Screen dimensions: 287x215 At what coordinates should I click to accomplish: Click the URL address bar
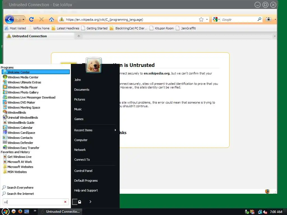tap(131, 19)
